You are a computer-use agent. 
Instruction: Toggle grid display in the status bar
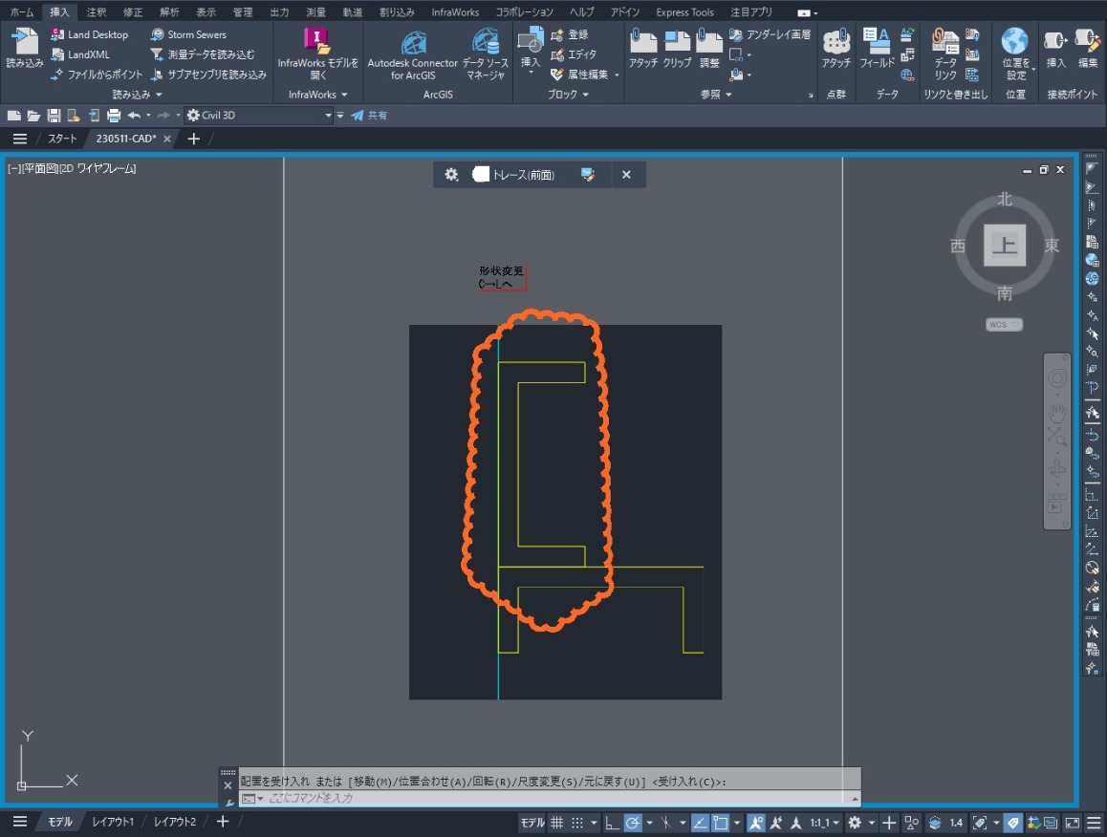pyautogui.click(x=557, y=822)
